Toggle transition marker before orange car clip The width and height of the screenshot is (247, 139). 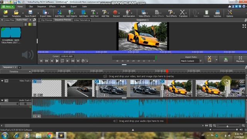pyautogui.click(x=162, y=81)
